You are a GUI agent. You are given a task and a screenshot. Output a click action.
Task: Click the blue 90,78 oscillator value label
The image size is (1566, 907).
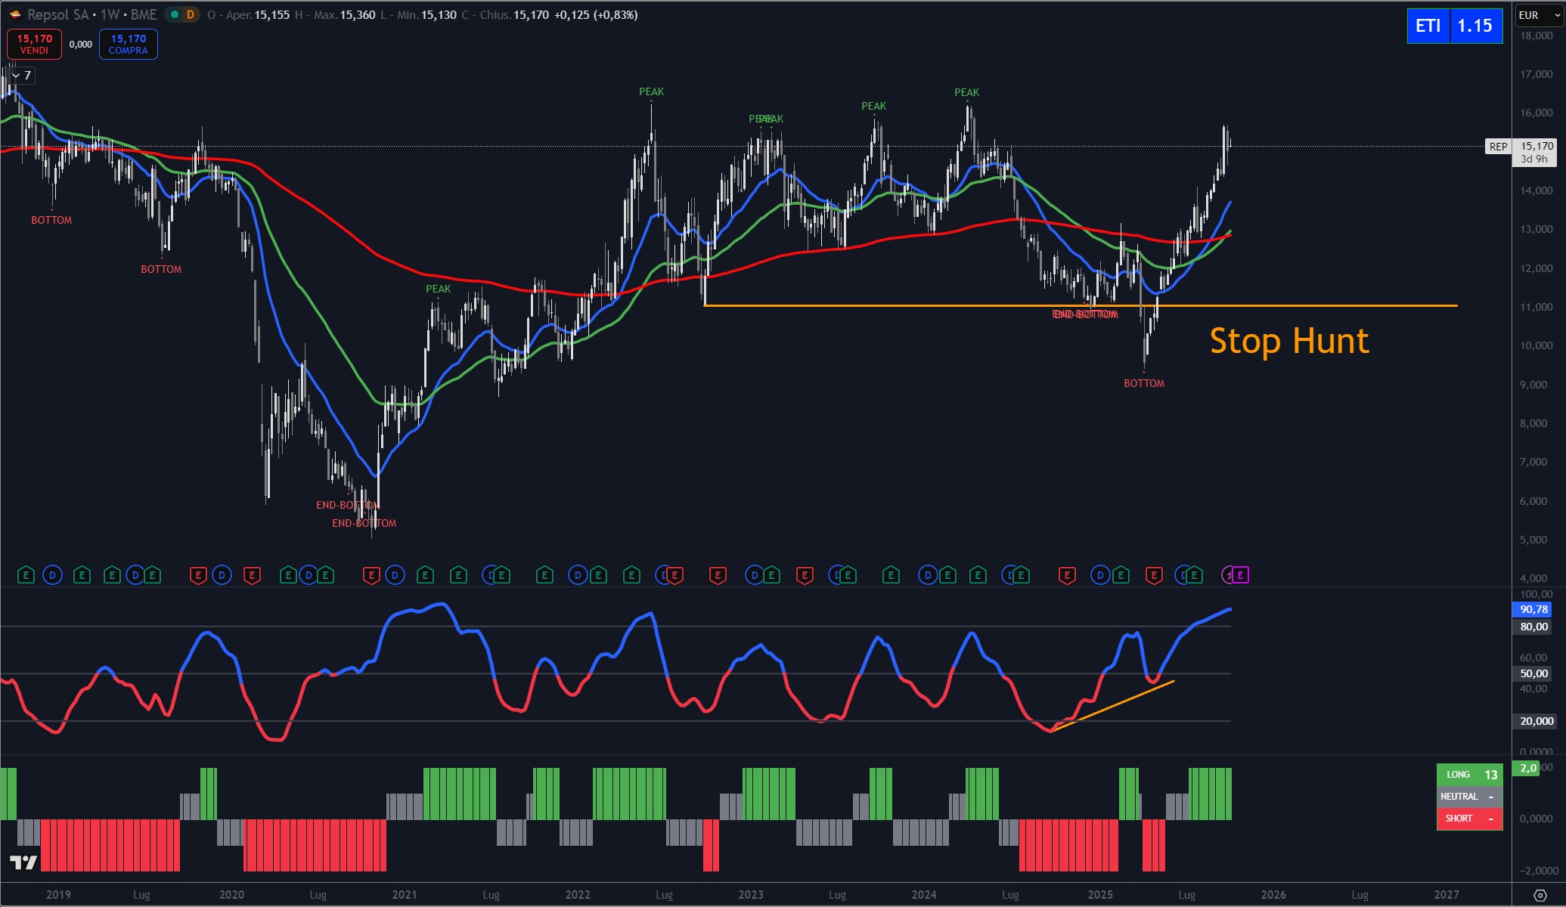tap(1533, 609)
